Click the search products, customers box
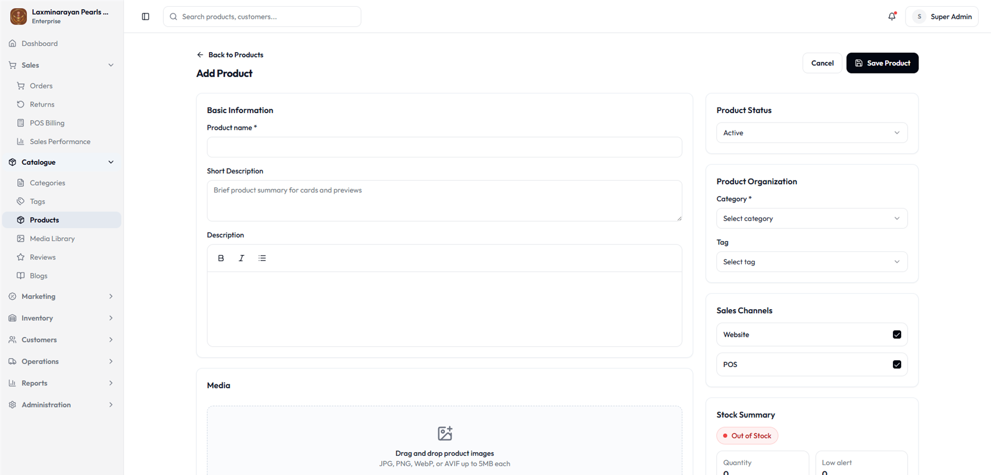The image size is (991, 475). (262, 17)
